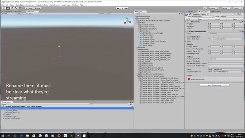This screenshot has height=138, width=245.
Task: Select the Rect transform tool
Action: (20, 8)
